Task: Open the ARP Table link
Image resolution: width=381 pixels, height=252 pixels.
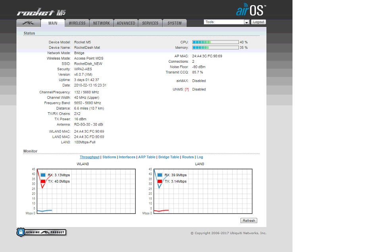Action: (147, 157)
